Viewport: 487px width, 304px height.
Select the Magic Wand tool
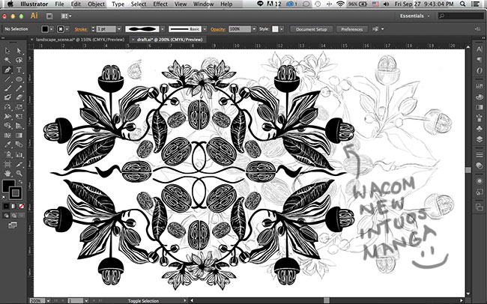pos(7,60)
